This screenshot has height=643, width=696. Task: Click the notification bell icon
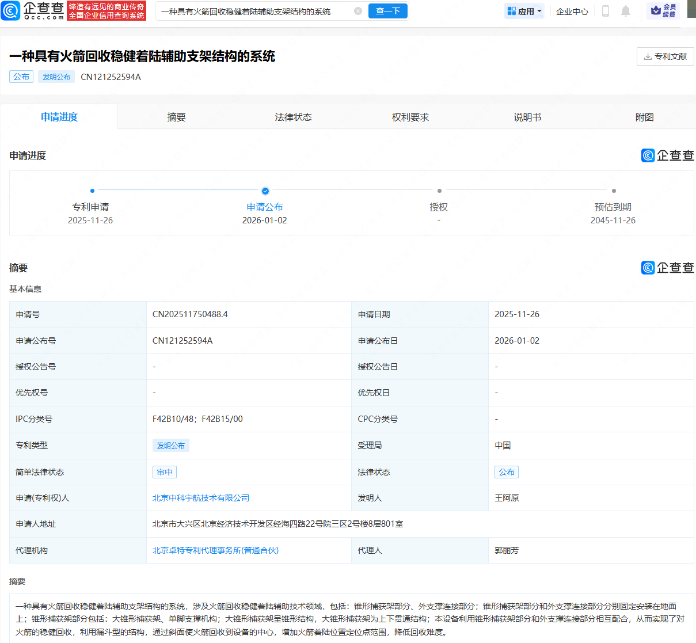[x=626, y=10]
